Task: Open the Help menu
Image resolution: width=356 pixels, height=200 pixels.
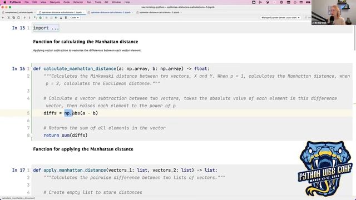Action: coord(127,2)
